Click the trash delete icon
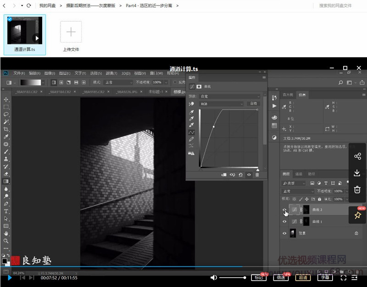 click(357, 190)
